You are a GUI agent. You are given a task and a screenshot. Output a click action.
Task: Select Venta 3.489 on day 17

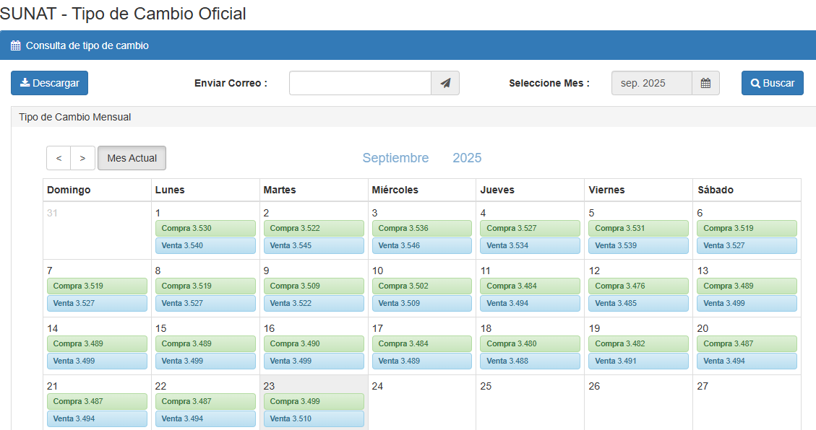[422, 361]
